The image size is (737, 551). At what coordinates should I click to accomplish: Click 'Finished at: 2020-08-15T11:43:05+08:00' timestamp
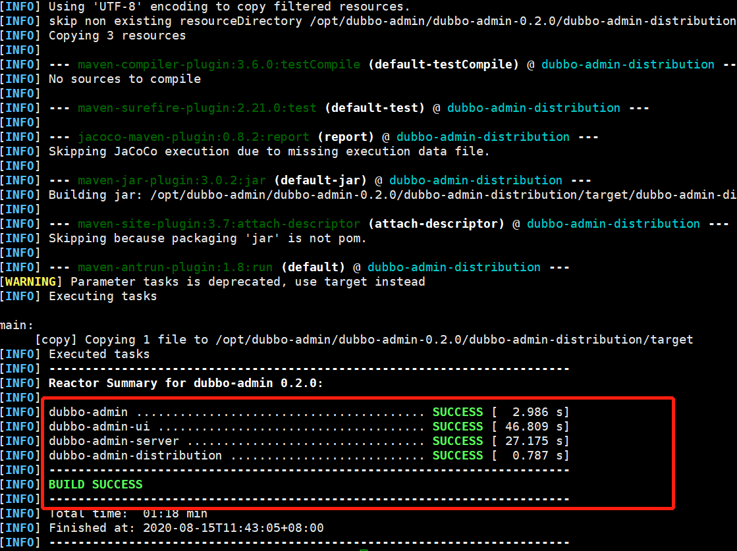point(186,528)
